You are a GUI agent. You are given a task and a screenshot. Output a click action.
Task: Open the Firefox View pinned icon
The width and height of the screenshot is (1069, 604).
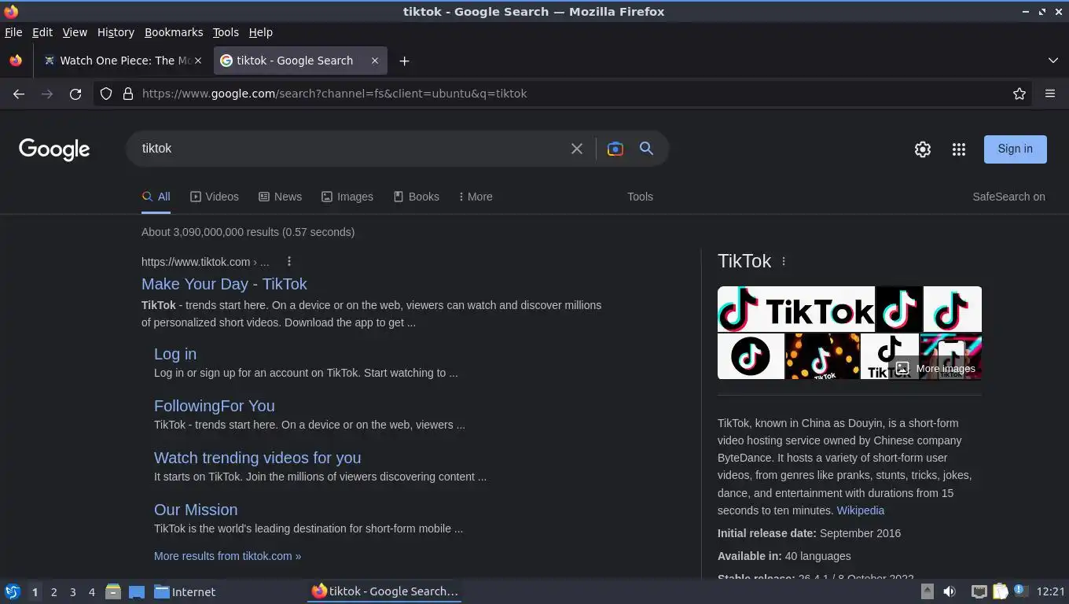[x=16, y=61]
